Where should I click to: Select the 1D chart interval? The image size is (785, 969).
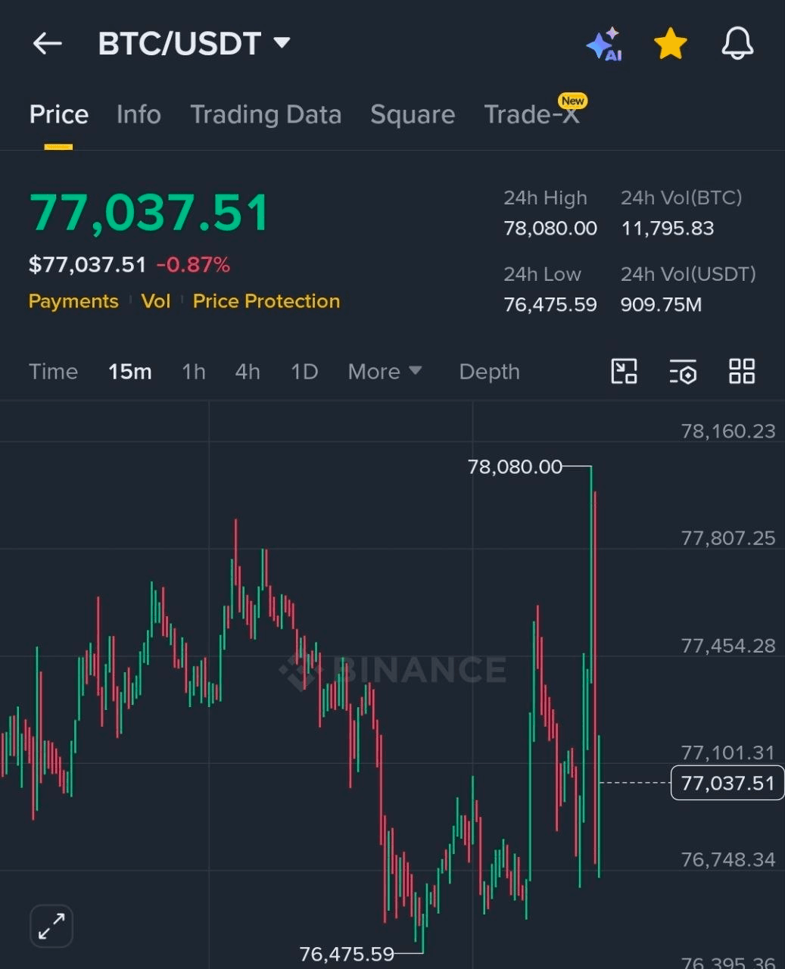point(304,372)
